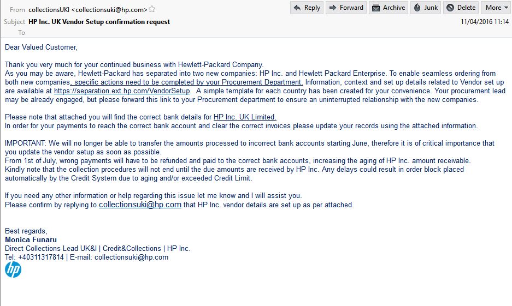Click the signature email address collectionsuki@hp.com
Viewport: 512px width, 306px height.
[131, 257]
